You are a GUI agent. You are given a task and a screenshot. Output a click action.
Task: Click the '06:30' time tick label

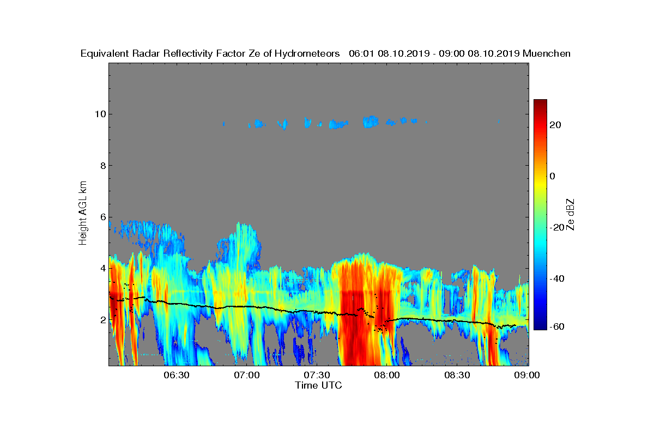176,376
